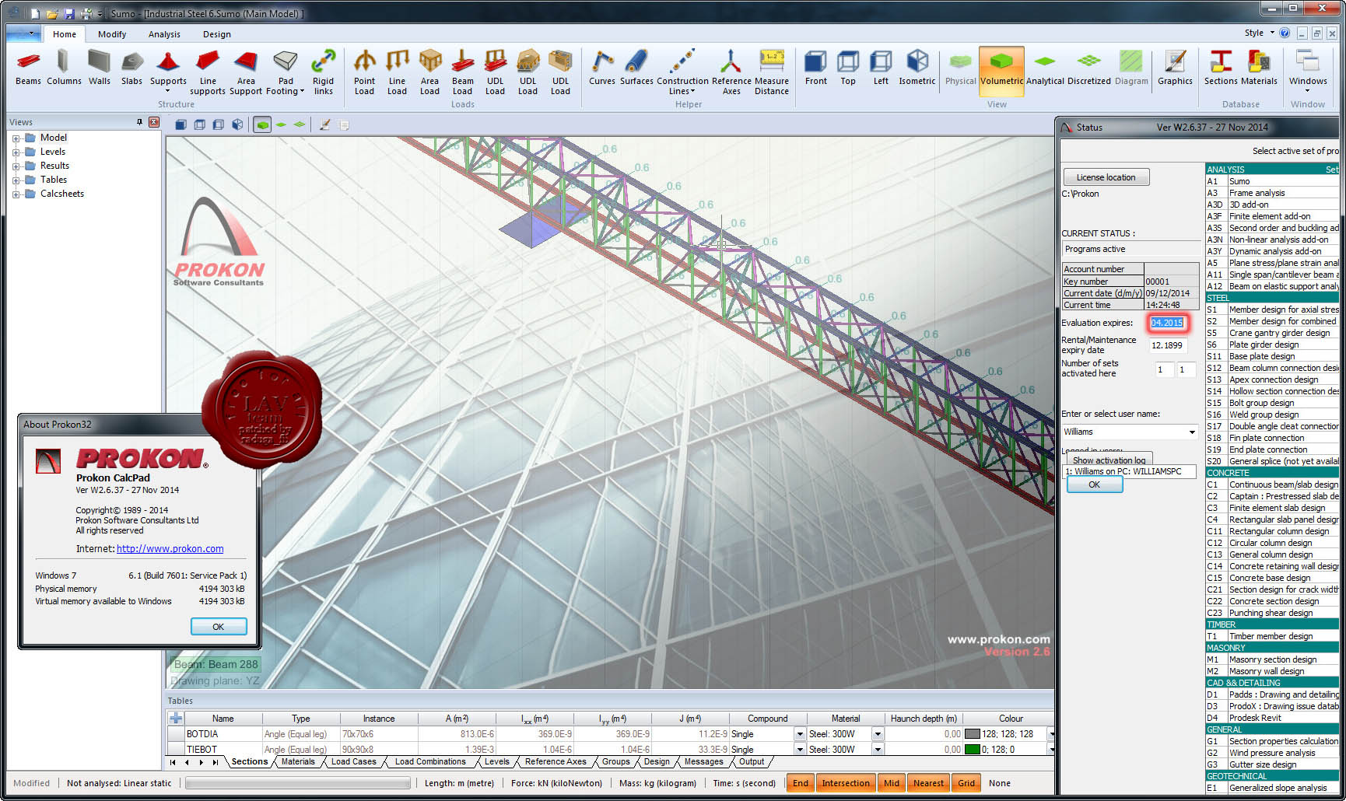Screen dimensions: 1346x801
Task: Switch to Front view
Action: tap(816, 68)
